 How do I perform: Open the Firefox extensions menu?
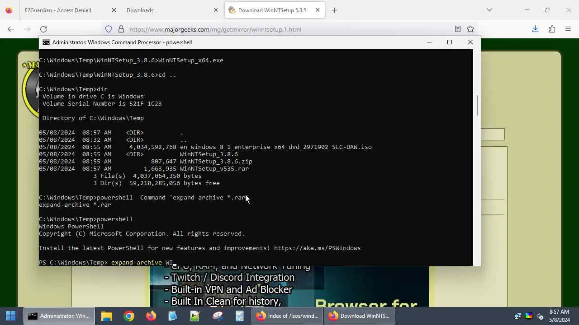[x=552, y=29]
